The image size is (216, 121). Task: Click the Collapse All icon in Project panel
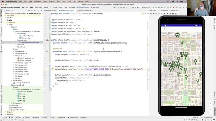click(x=35, y=10)
